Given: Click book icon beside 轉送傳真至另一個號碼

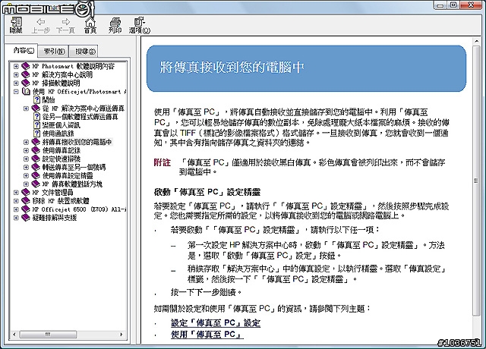Looking at the screenshot, I should (36, 167).
